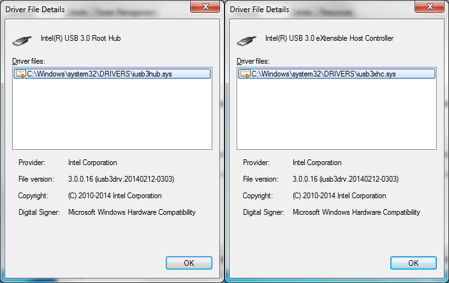Click the copyright value in Host Controller dialog
Image resolution: width=449 pixels, height=283 pixels.
[339, 196]
